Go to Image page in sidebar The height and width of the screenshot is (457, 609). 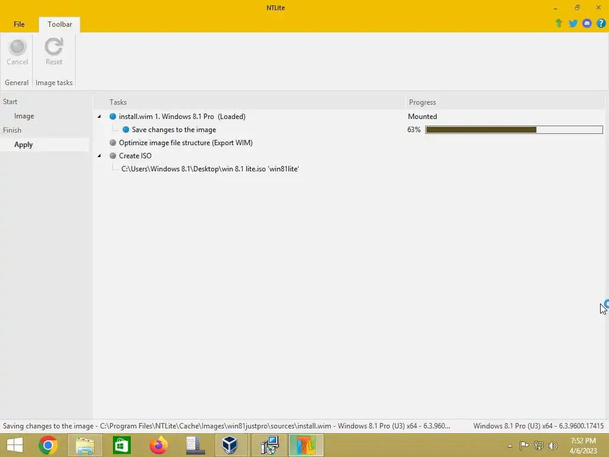coord(24,116)
